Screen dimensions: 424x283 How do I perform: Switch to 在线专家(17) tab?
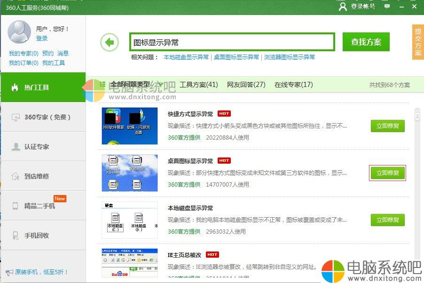pyautogui.click(x=293, y=85)
